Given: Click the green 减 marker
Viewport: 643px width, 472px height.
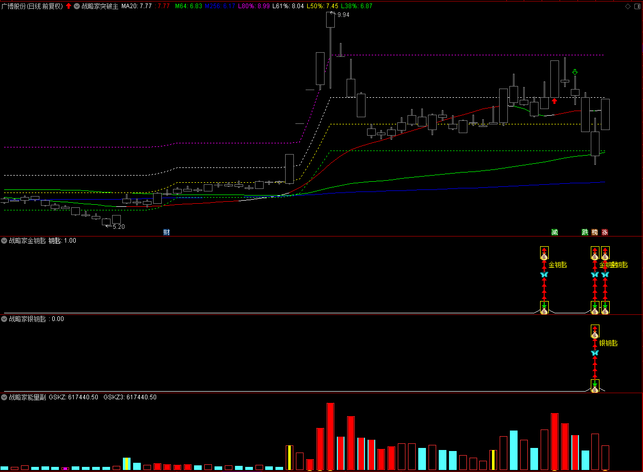Looking at the screenshot, I should 554,232.
